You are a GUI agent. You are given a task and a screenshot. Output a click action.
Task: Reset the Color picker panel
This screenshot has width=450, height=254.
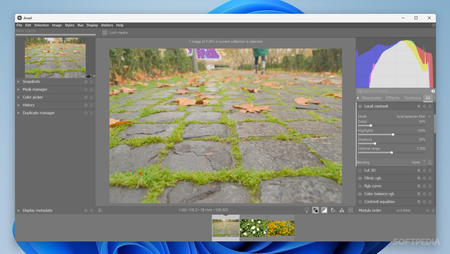[86, 97]
